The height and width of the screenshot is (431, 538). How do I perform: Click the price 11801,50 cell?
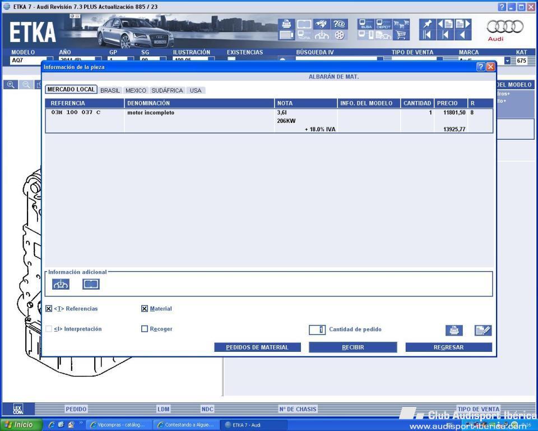click(x=454, y=112)
